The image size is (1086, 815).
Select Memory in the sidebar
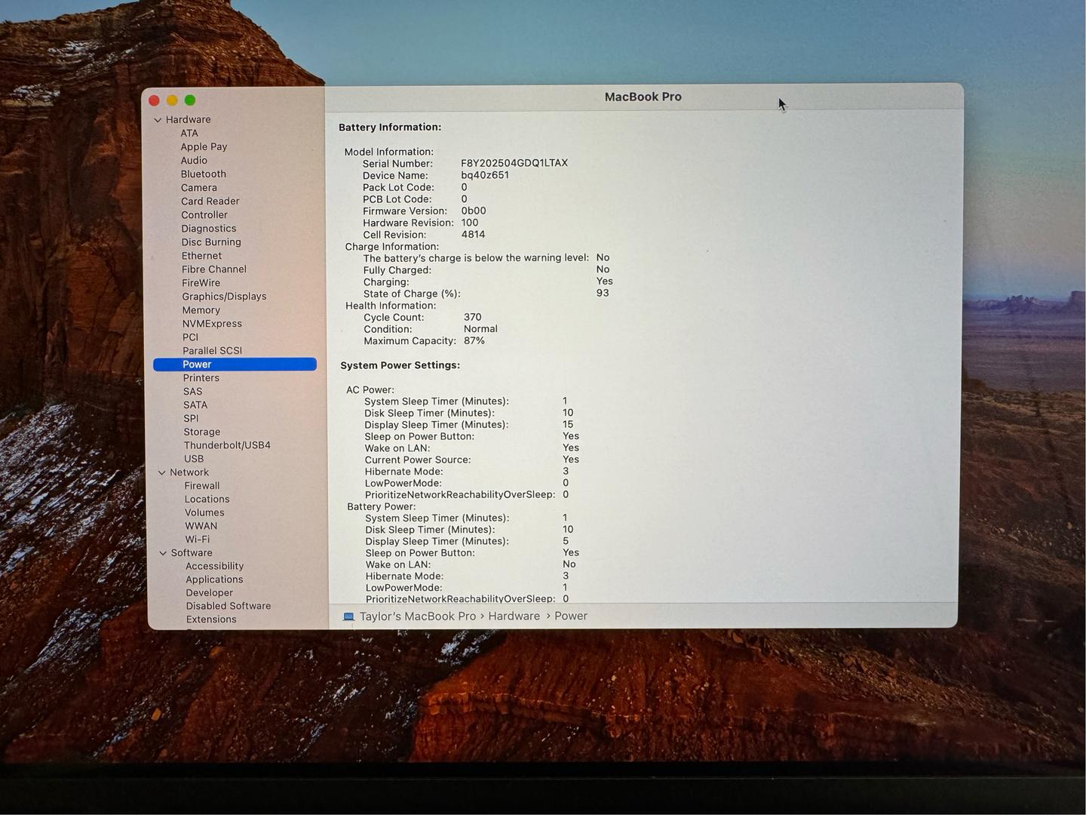[201, 310]
